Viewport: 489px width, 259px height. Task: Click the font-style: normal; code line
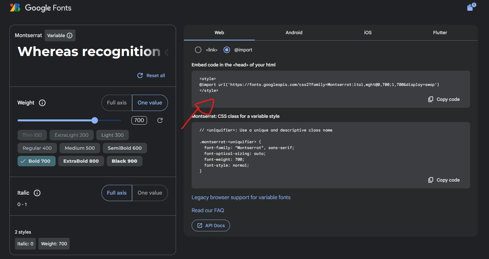(227, 165)
